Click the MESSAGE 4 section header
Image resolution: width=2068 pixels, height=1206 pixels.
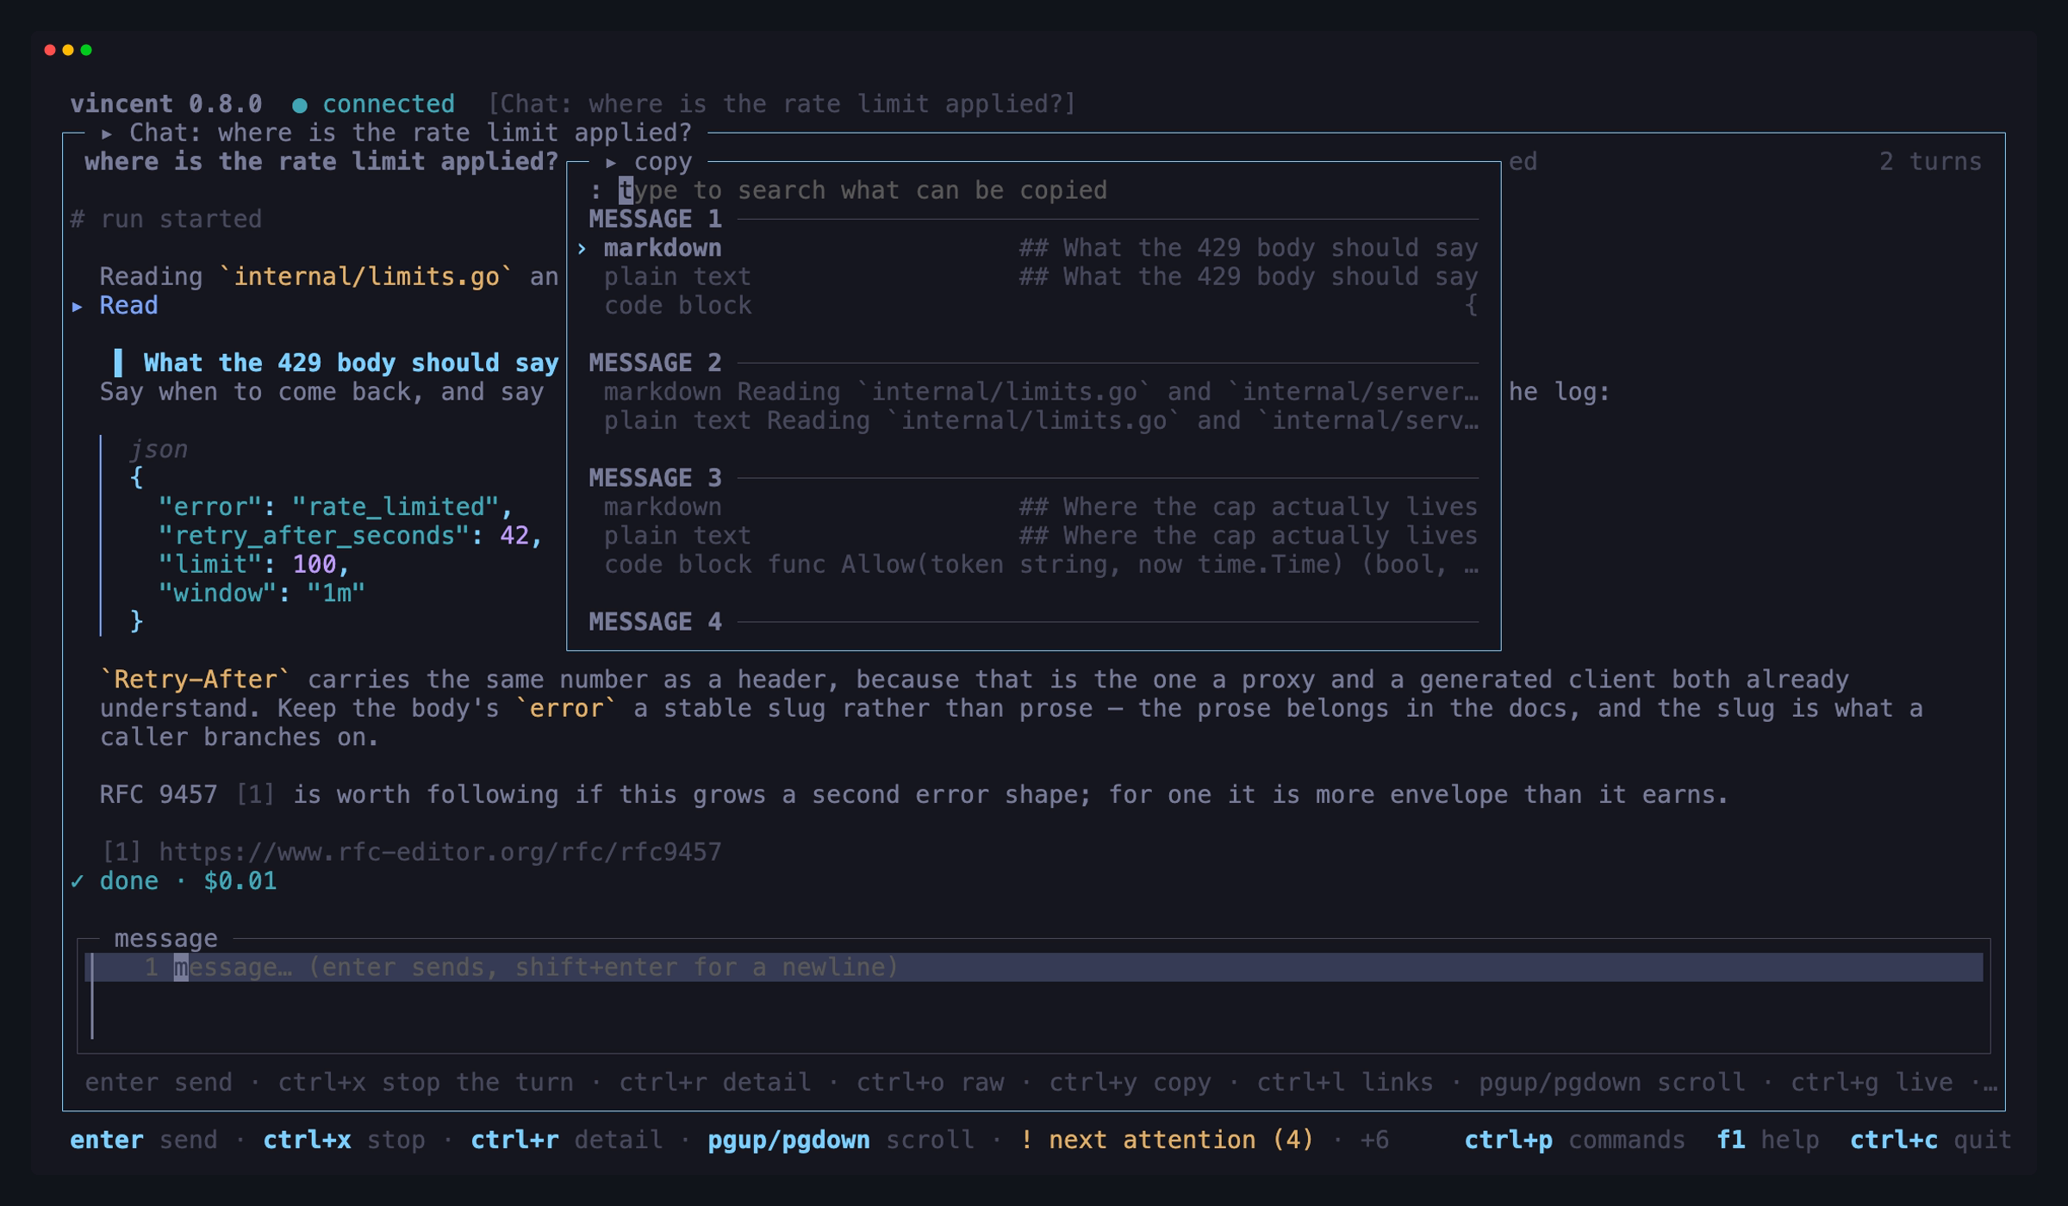(x=655, y=623)
